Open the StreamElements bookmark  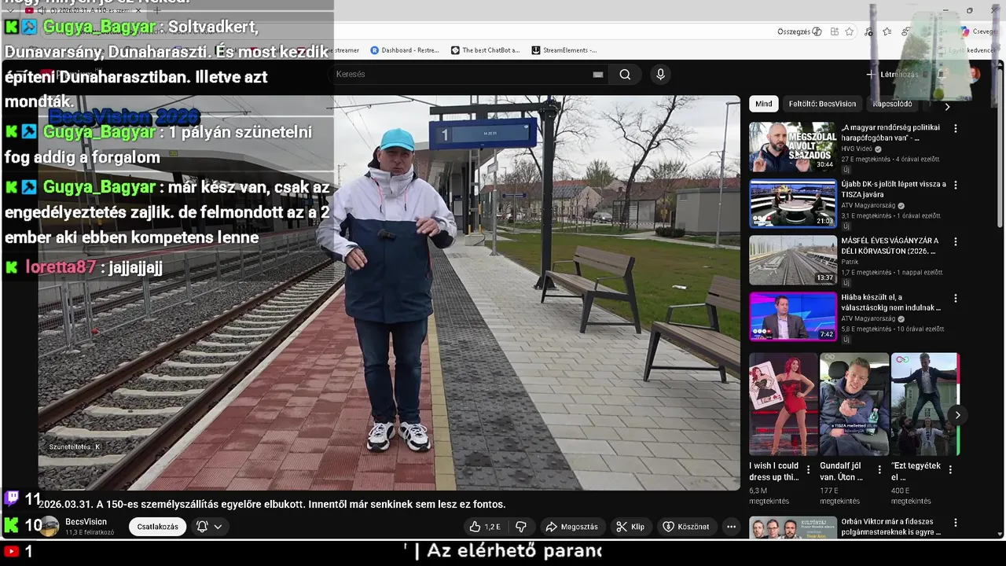pyautogui.click(x=564, y=50)
